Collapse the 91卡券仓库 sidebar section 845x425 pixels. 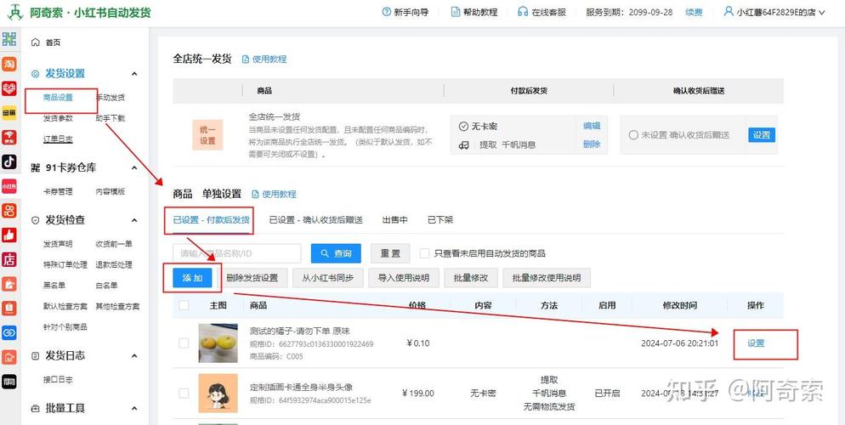point(134,168)
